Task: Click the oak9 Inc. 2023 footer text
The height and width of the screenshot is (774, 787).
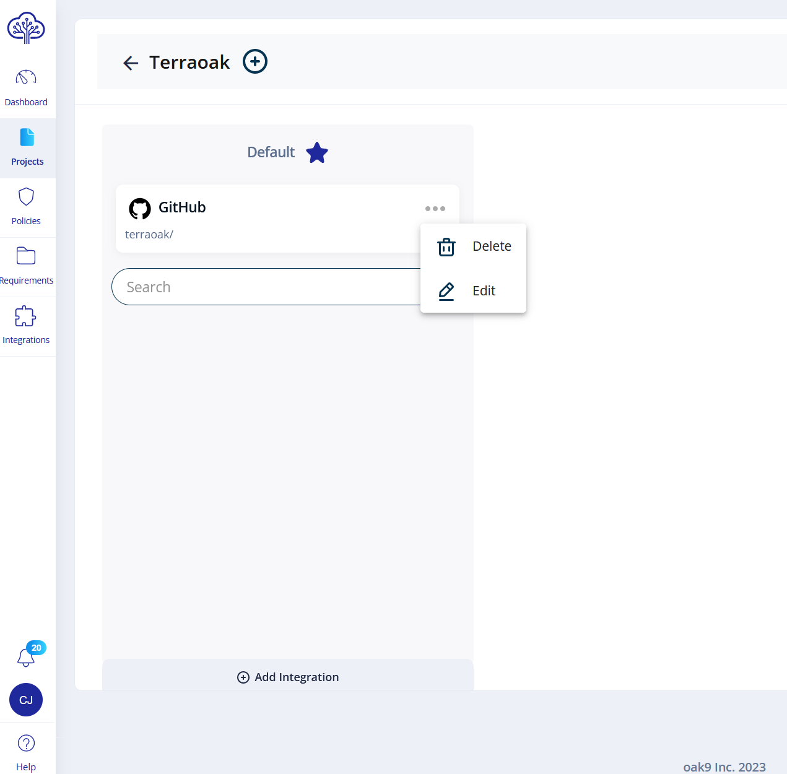Action: point(724,767)
